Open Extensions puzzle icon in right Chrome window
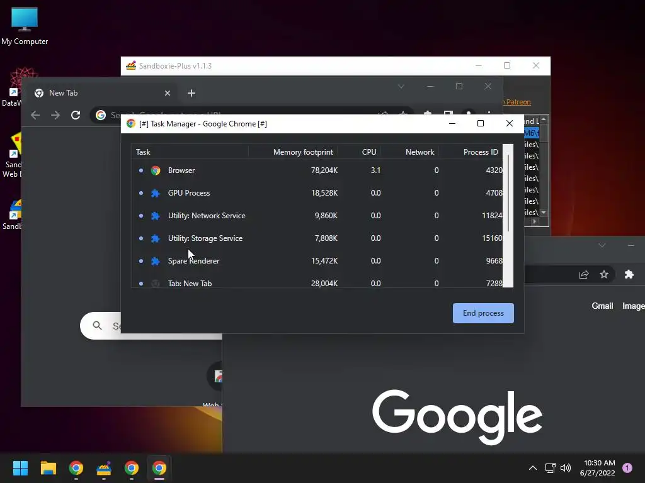This screenshot has width=645, height=483. coord(629,274)
